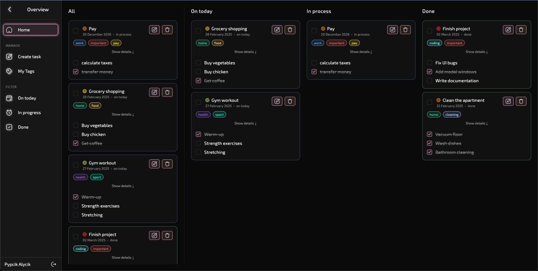Edit Finish project in Done column
538x271 pixels.
(x=508, y=30)
